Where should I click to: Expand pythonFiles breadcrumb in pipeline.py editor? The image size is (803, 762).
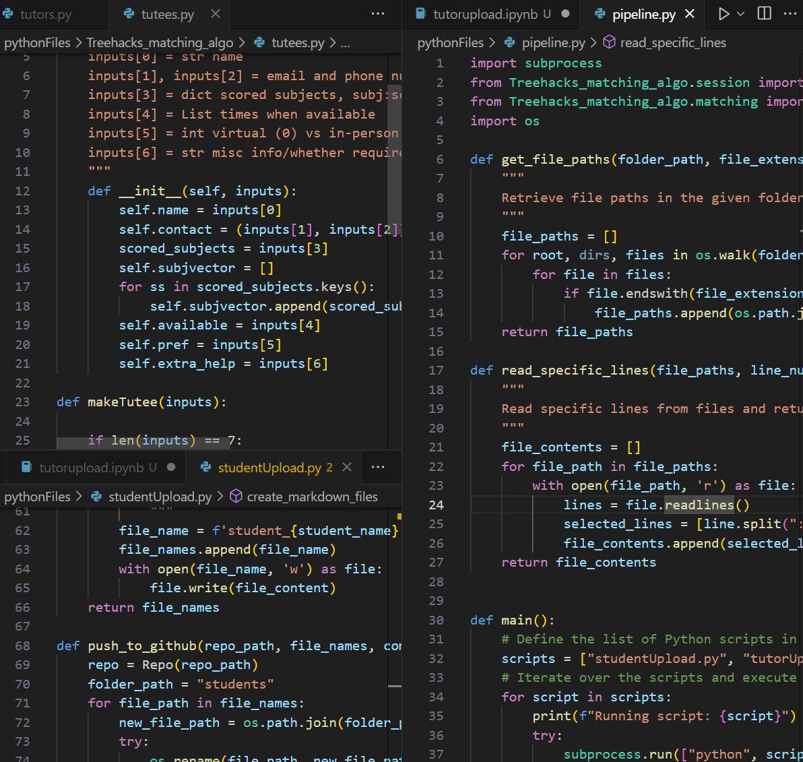coord(450,42)
